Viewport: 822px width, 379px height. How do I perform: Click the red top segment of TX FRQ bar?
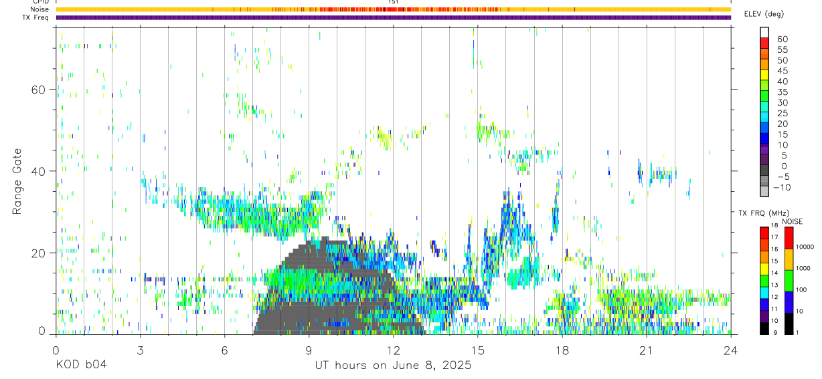click(x=764, y=233)
